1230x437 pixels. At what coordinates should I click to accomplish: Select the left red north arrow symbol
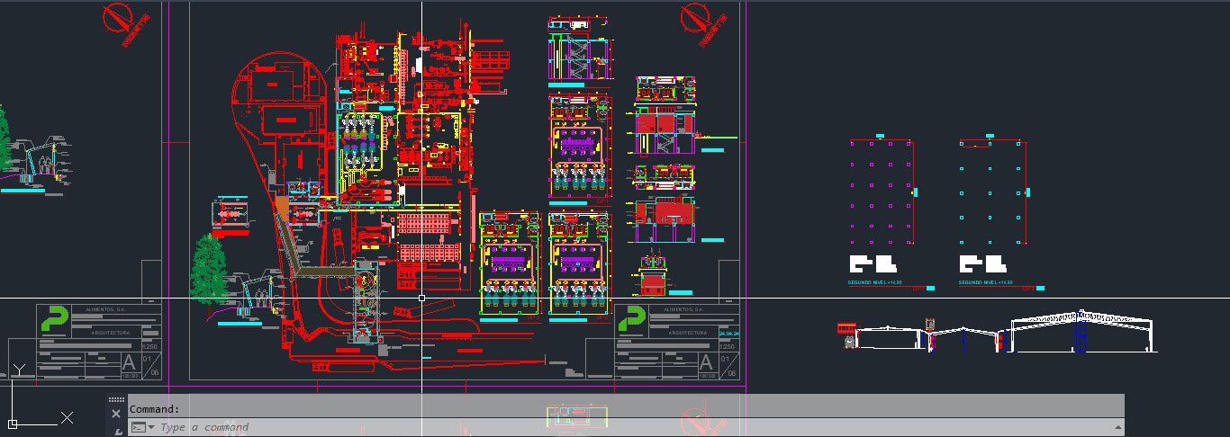point(126,22)
